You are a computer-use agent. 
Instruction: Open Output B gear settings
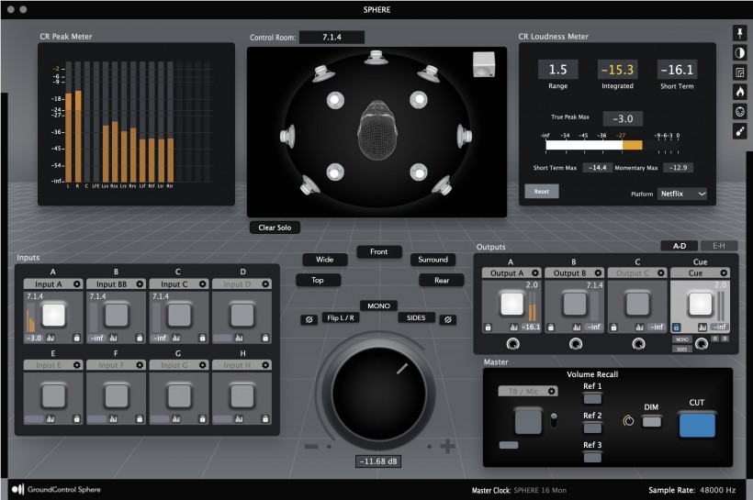(x=597, y=272)
